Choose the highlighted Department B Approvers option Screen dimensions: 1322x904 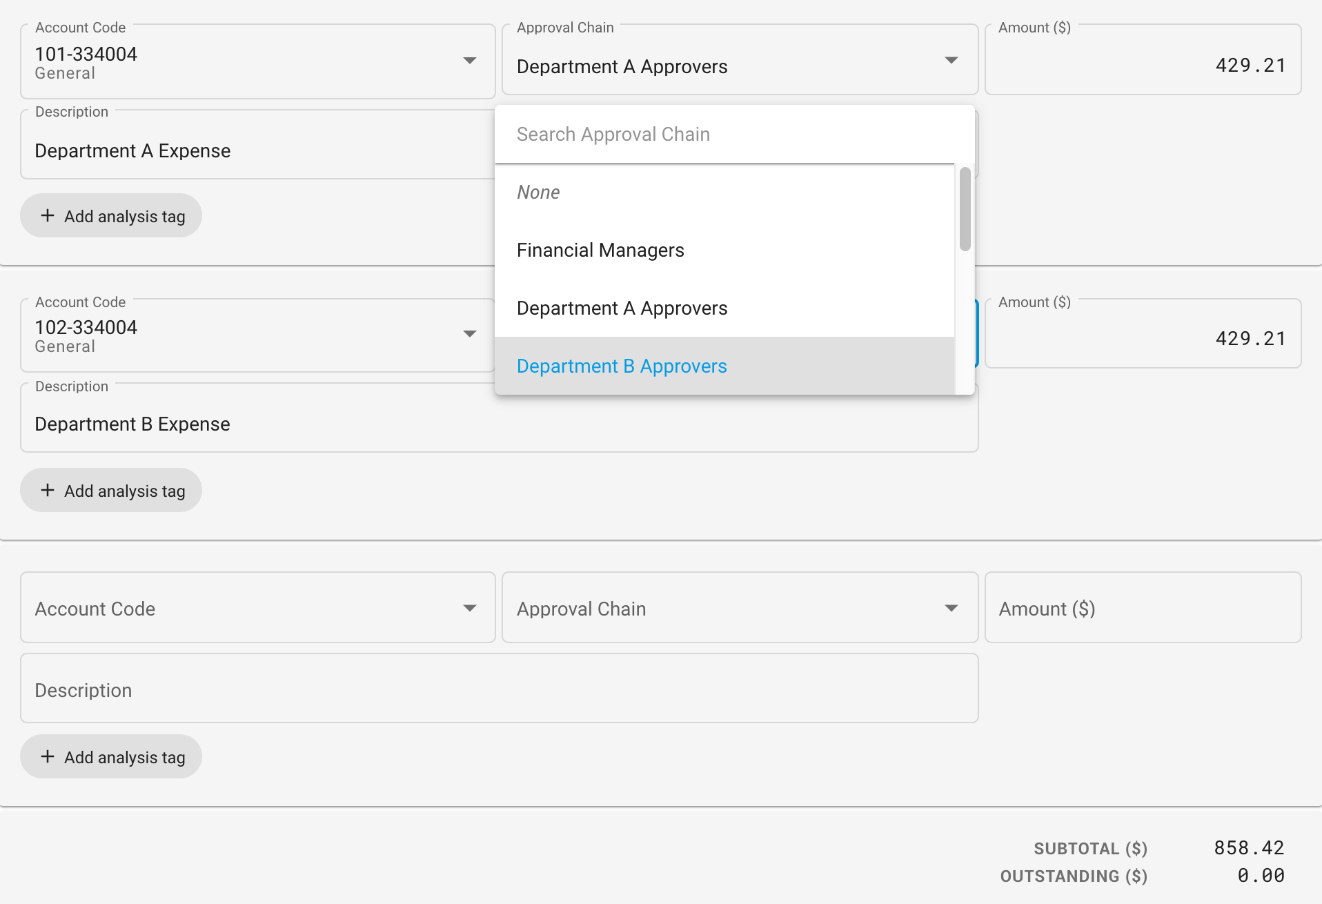point(622,366)
